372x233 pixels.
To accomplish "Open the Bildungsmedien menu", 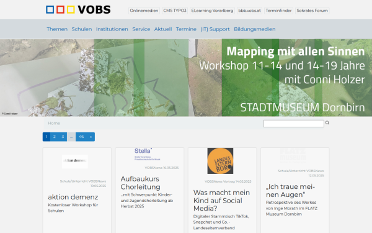I will coord(255,29).
